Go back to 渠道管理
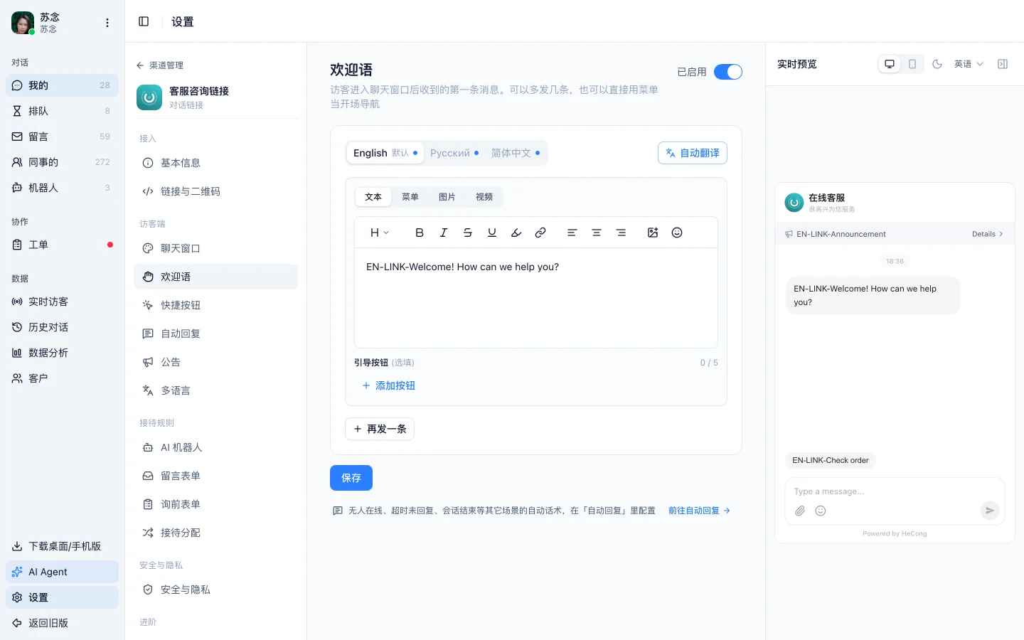The width and height of the screenshot is (1024, 640). tap(160, 65)
